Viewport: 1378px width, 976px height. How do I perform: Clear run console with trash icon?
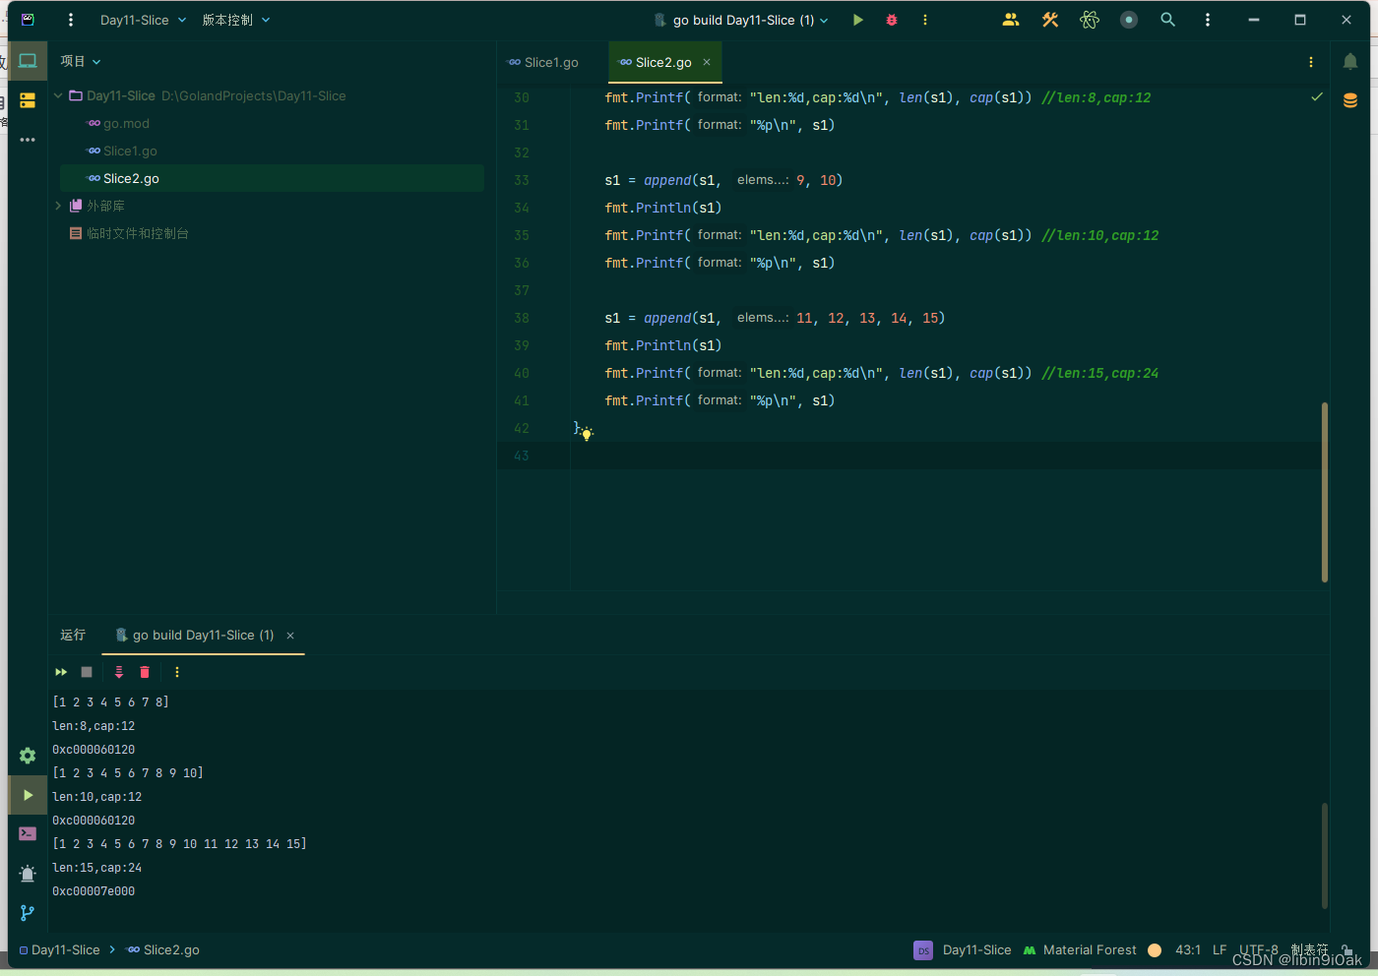coord(145,672)
